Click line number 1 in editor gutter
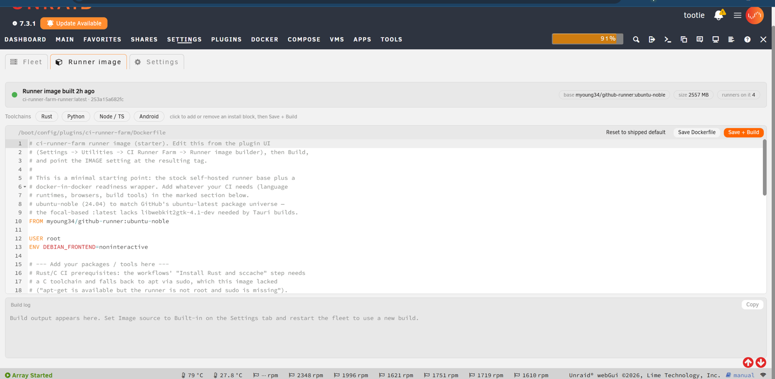775x379 pixels. click(x=20, y=143)
